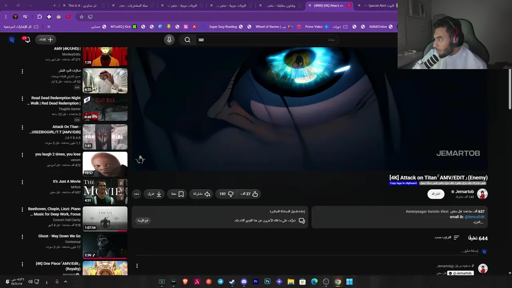Expand hidden bookmarks chevron
This screenshot has height=288, width=512.
(x=49, y=27)
